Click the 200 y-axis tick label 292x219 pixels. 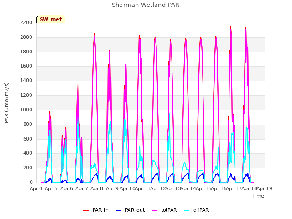pyautogui.click(x=28, y=167)
